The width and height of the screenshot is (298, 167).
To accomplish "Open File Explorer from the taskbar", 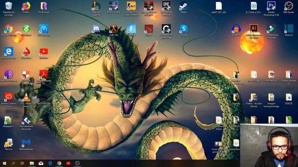I will click(x=32, y=163).
